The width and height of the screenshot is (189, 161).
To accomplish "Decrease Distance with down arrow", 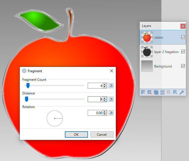I will (105, 100).
